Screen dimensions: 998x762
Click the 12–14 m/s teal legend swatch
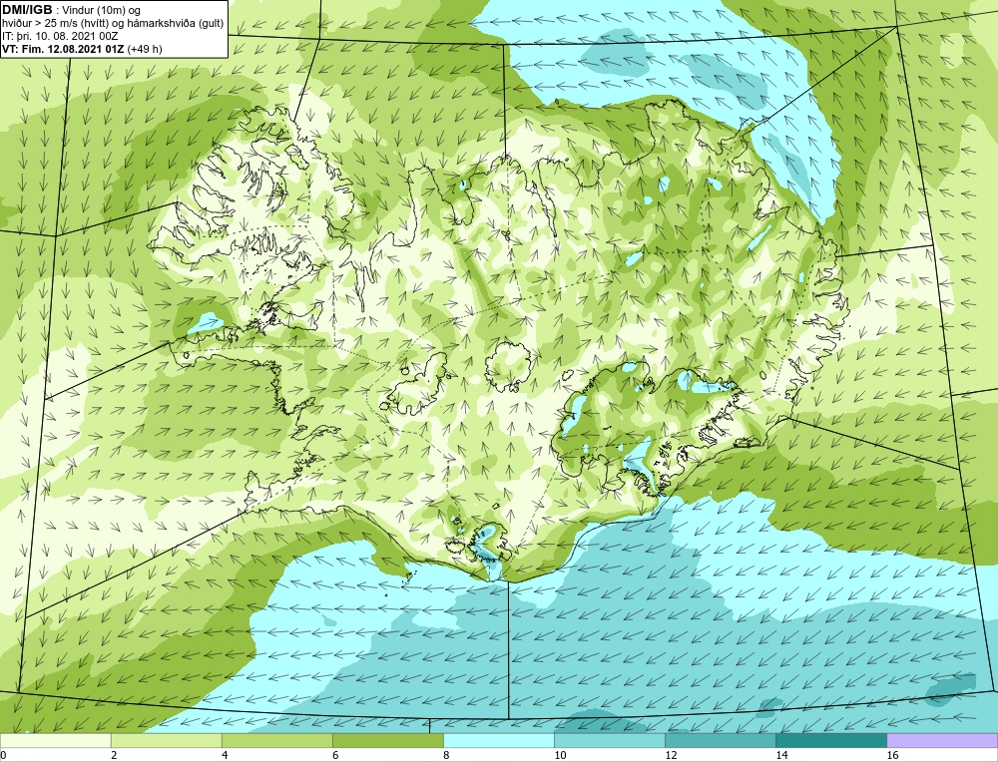[x=720, y=740]
